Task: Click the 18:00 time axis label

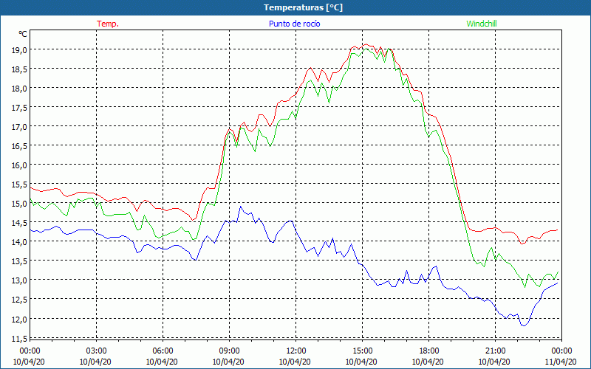Action: pos(429,351)
